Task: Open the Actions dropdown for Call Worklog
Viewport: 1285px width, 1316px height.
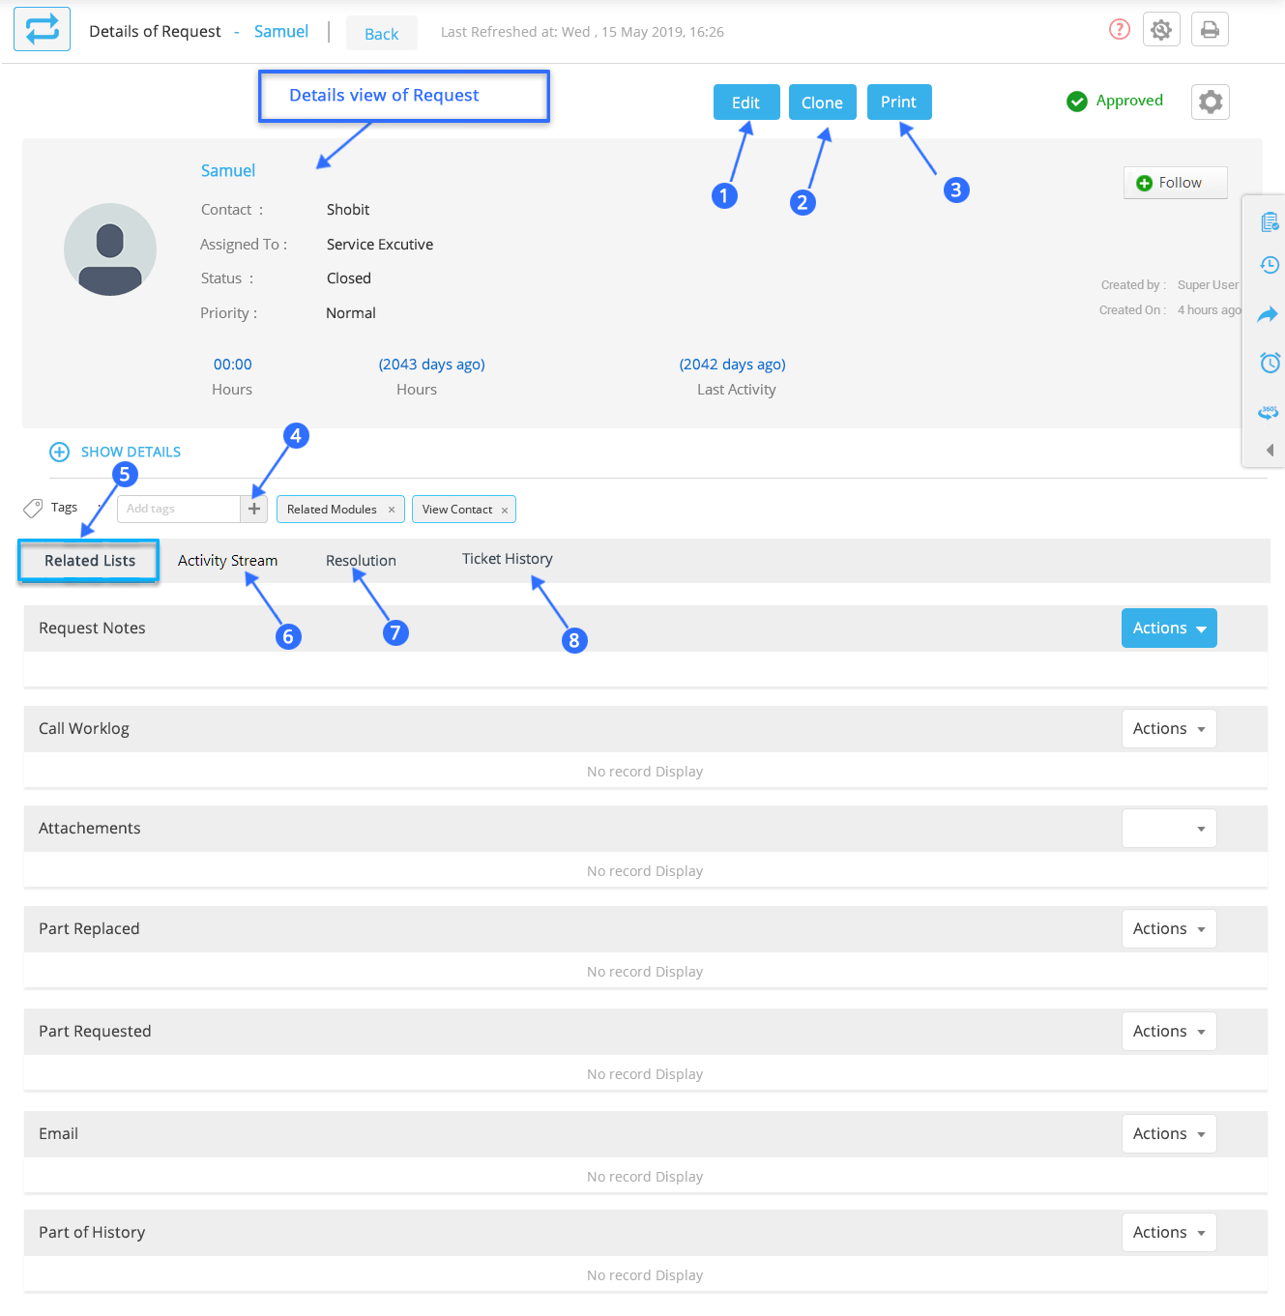Action: pos(1168,728)
